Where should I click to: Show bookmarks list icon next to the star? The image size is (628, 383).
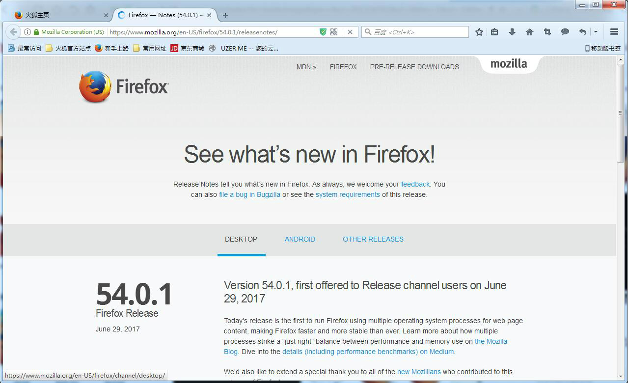494,32
